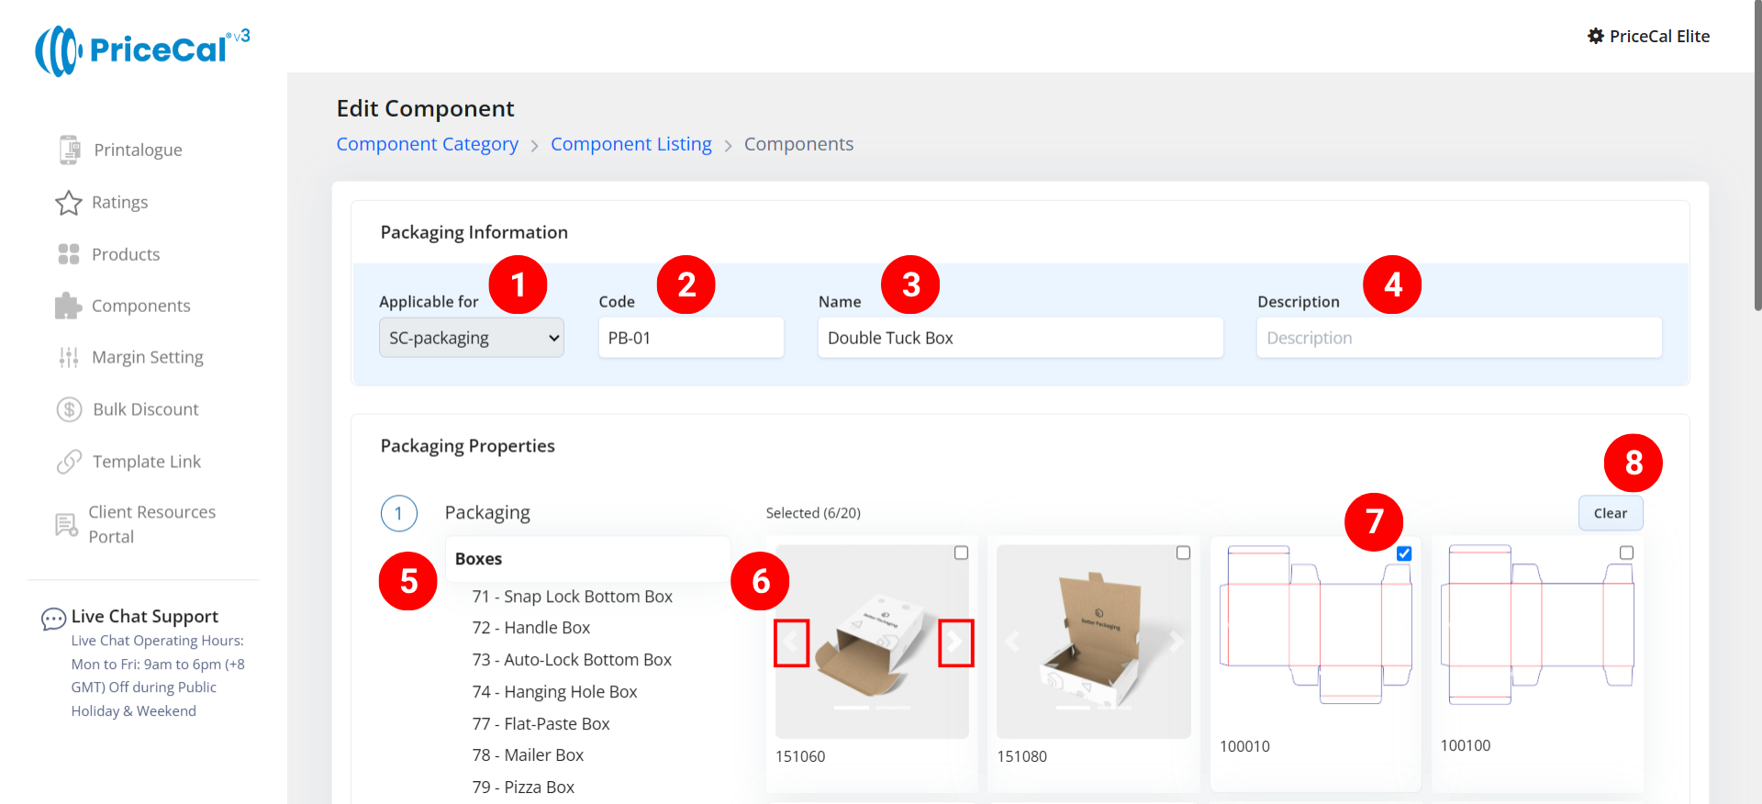Open Products via its grid icon
Image resolution: width=1762 pixels, height=804 pixels.
(69, 254)
